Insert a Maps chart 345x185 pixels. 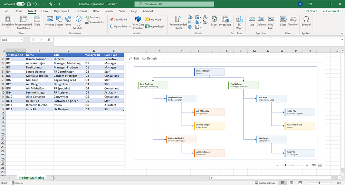(x=214, y=22)
